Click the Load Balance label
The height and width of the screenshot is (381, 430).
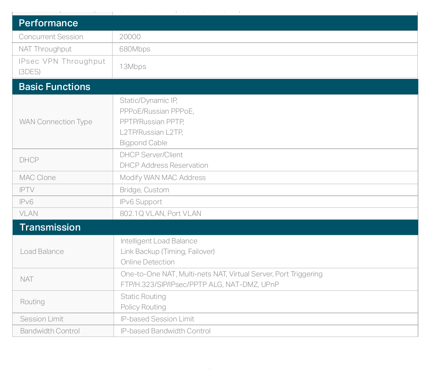(x=42, y=252)
